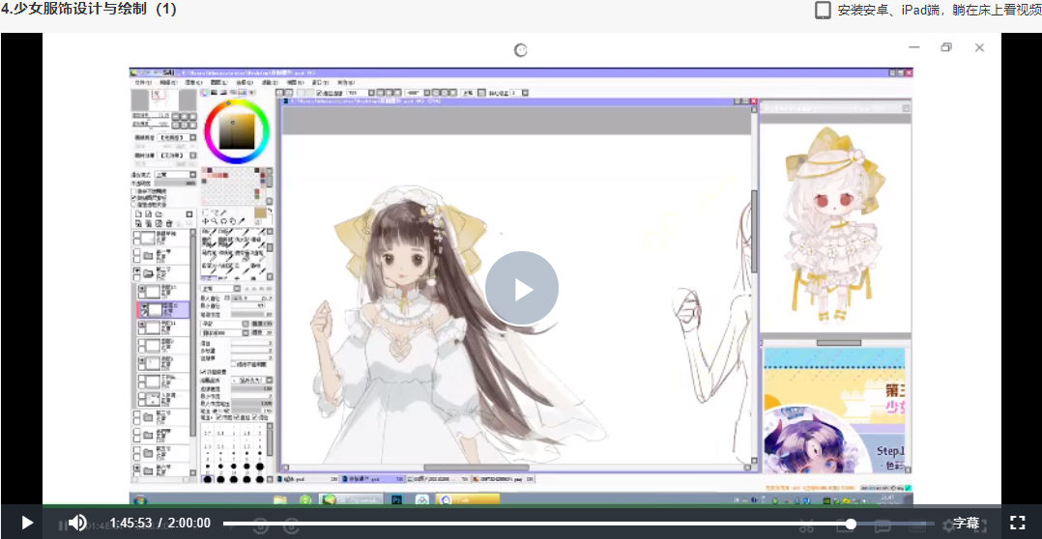Click the navigator thumbnail preview
The width and height of the screenshot is (1042, 539).
164,100
